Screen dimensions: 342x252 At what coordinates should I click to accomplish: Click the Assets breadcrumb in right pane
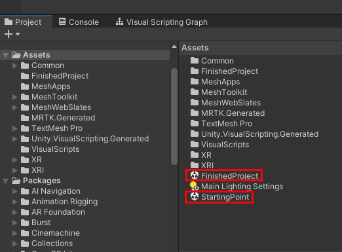[195, 48]
